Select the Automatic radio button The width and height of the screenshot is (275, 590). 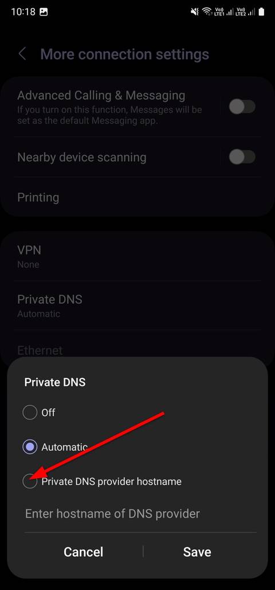click(x=30, y=447)
